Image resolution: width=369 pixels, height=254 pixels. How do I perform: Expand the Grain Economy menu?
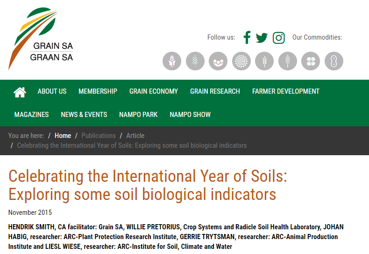coord(154,91)
